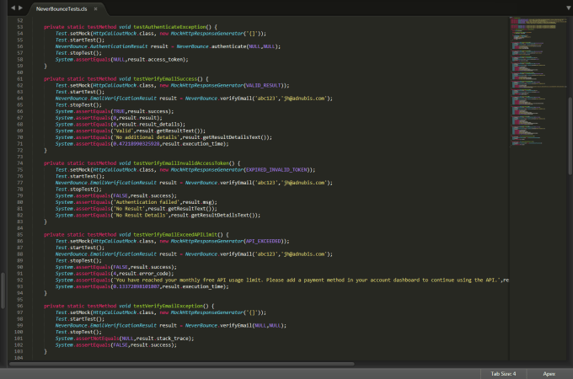This screenshot has width=573, height=379.
Task: Click the EXPIRED_INVALID_TOKEN constant
Action: [x=276, y=170]
